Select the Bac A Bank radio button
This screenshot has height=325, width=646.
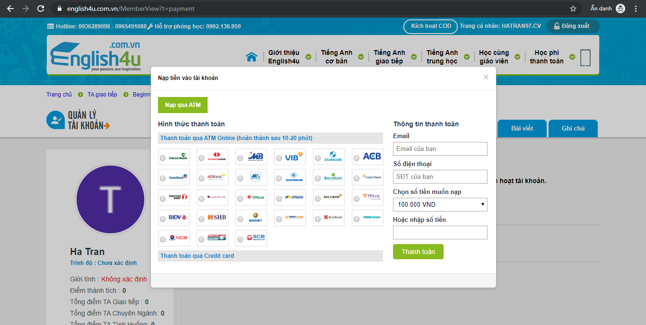318,199
